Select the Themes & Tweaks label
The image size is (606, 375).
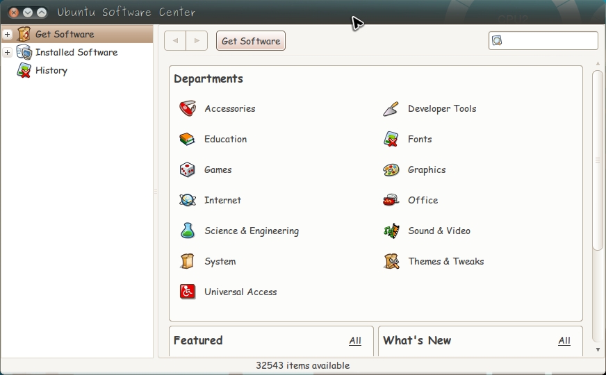[446, 261]
